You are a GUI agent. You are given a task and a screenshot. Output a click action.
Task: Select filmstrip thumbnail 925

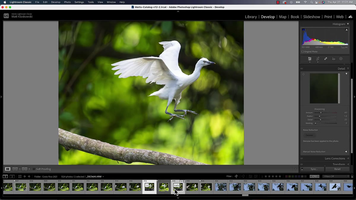pos(278,187)
